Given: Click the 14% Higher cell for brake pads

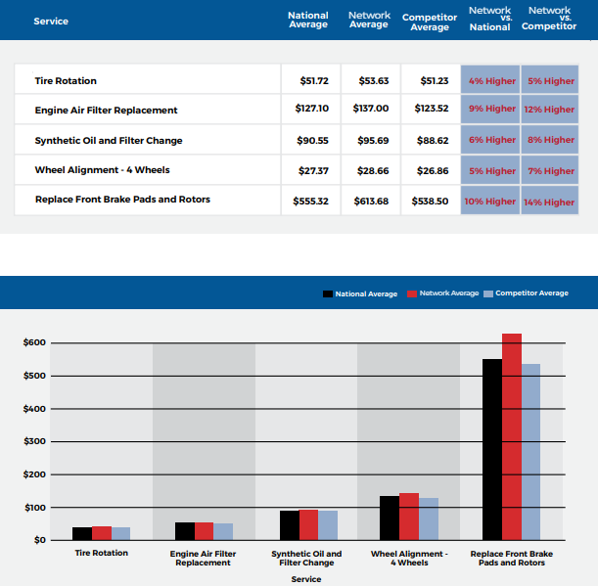Looking at the screenshot, I should [549, 202].
